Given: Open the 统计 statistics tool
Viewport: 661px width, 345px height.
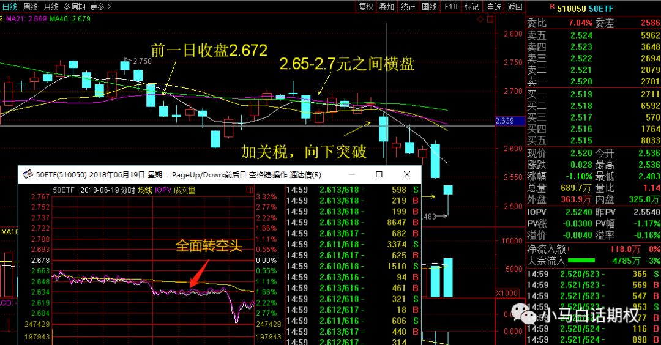Looking at the screenshot, I should 408,7.
